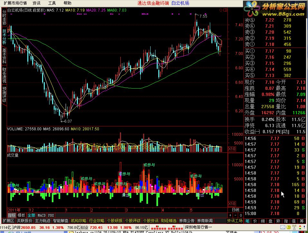Select the 指 tab in quote panel
This screenshot has width=308, height=233.
click(x=286, y=221)
